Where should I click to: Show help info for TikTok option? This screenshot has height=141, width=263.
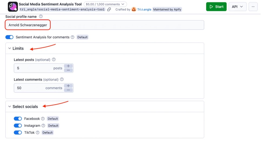(x=38, y=132)
